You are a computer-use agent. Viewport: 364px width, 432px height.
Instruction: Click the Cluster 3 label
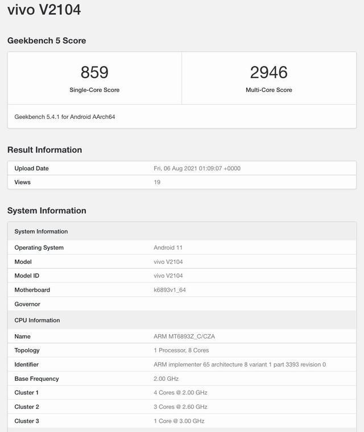pyautogui.click(x=27, y=421)
